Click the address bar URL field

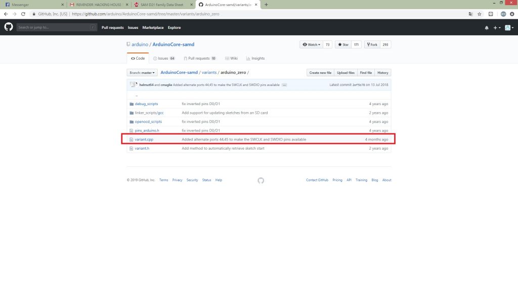click(248, 14)
